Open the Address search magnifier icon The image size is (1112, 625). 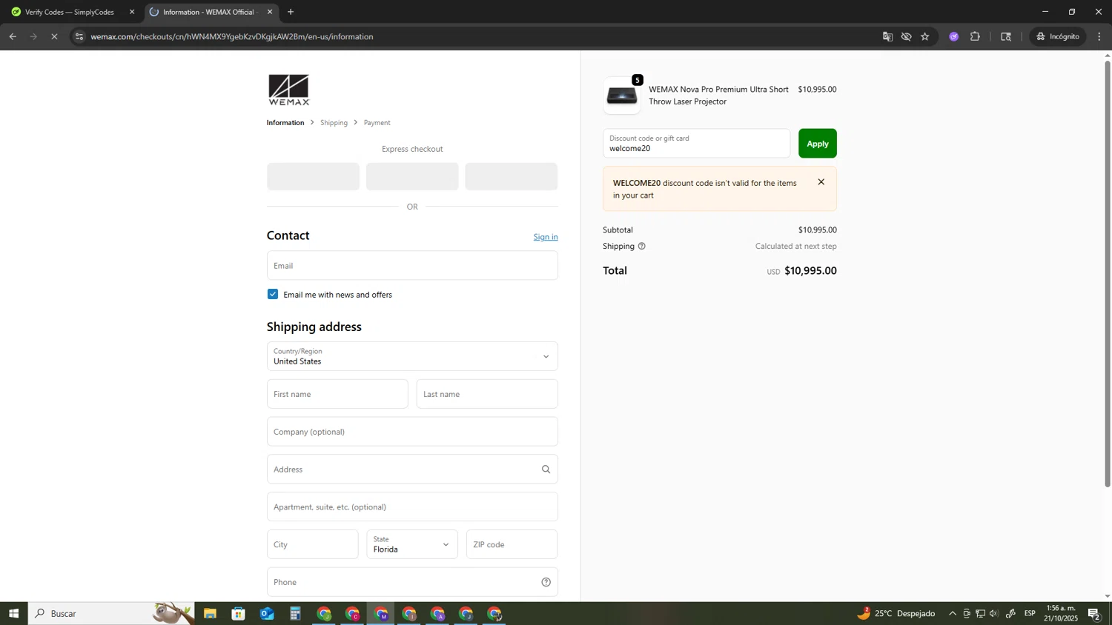tap(546, 469)
